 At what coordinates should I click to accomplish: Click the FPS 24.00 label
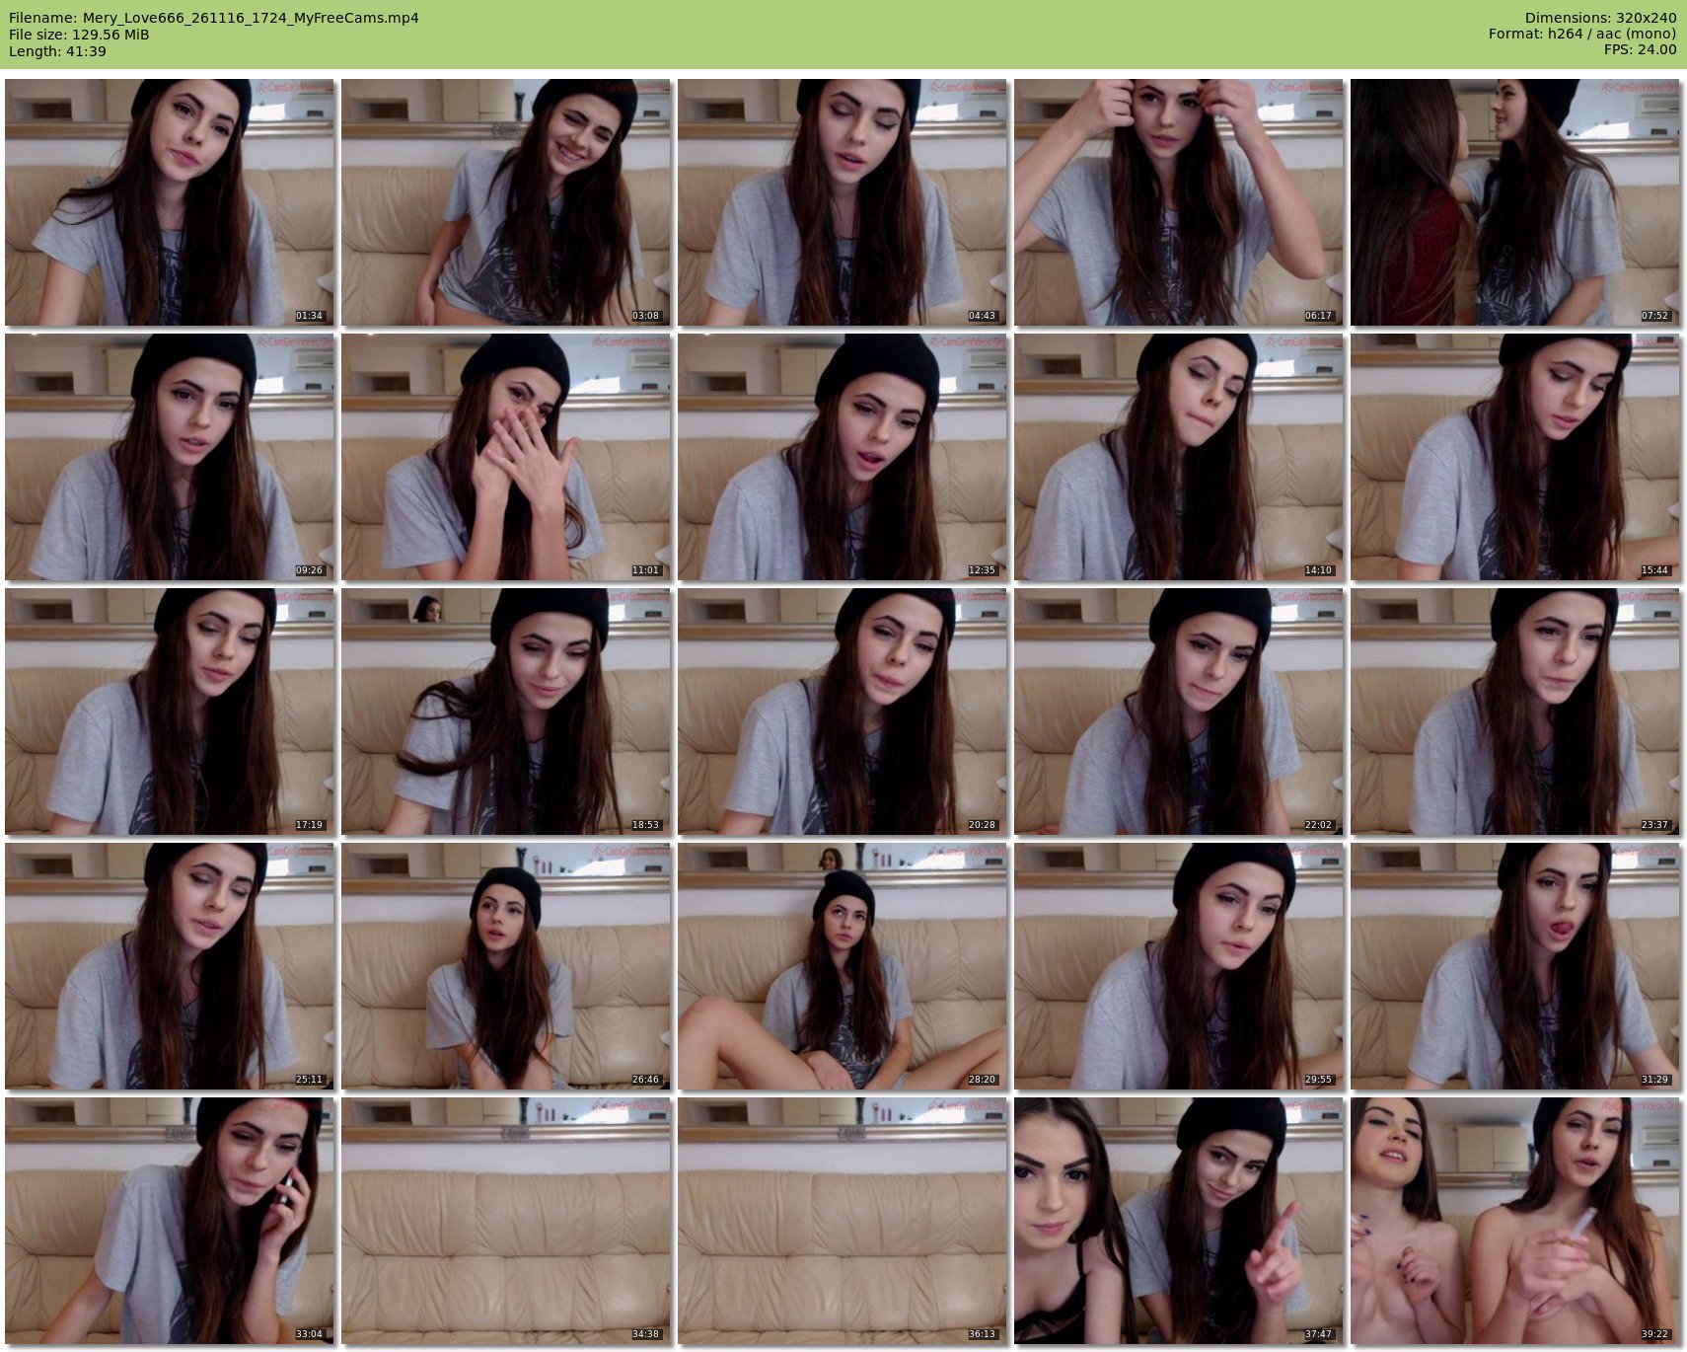pyautogui.click(x=1640, y=50)
